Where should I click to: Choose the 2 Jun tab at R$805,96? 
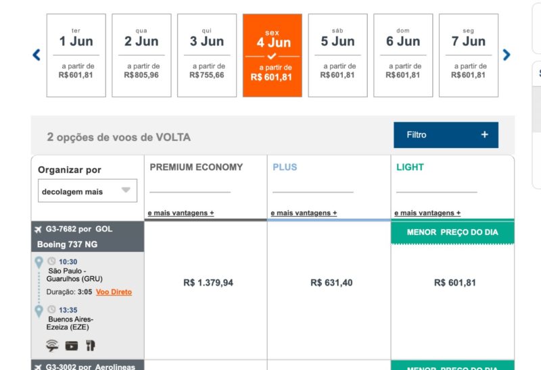pos(141,55)
